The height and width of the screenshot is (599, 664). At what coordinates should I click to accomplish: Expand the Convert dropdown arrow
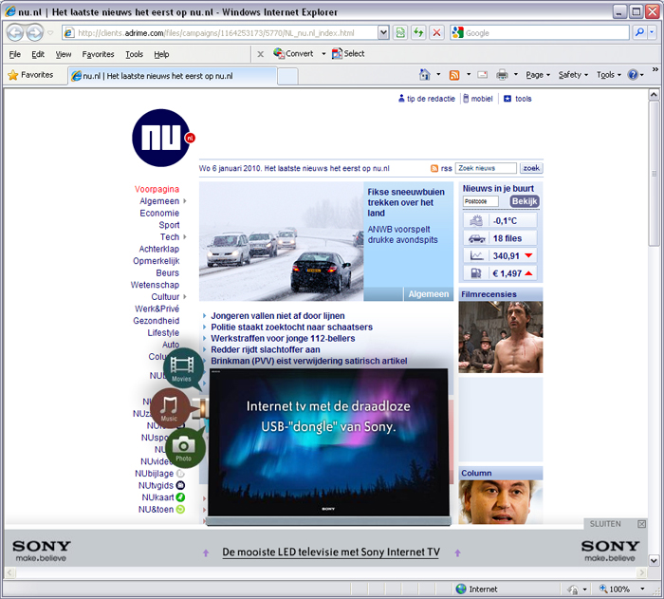pyautogui.click(x=323, y=54)
